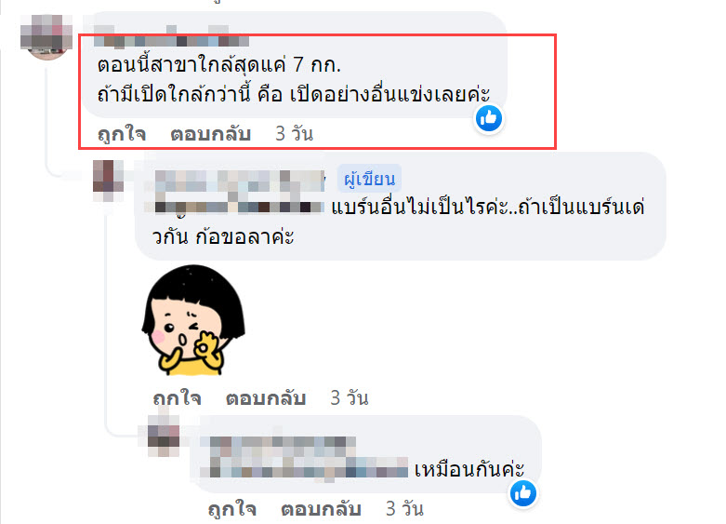
Task: Click the tagged name before แบร์นอื่นไม่เป็นไรค่ะ
Action: coord(240,207)
